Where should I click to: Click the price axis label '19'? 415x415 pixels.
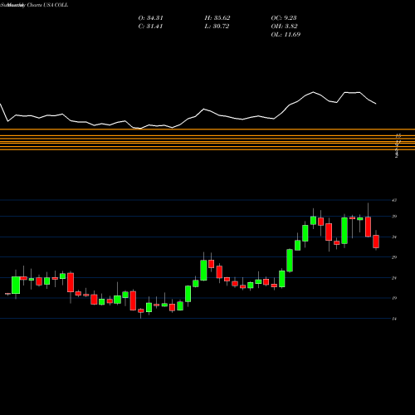pos(394,298)
